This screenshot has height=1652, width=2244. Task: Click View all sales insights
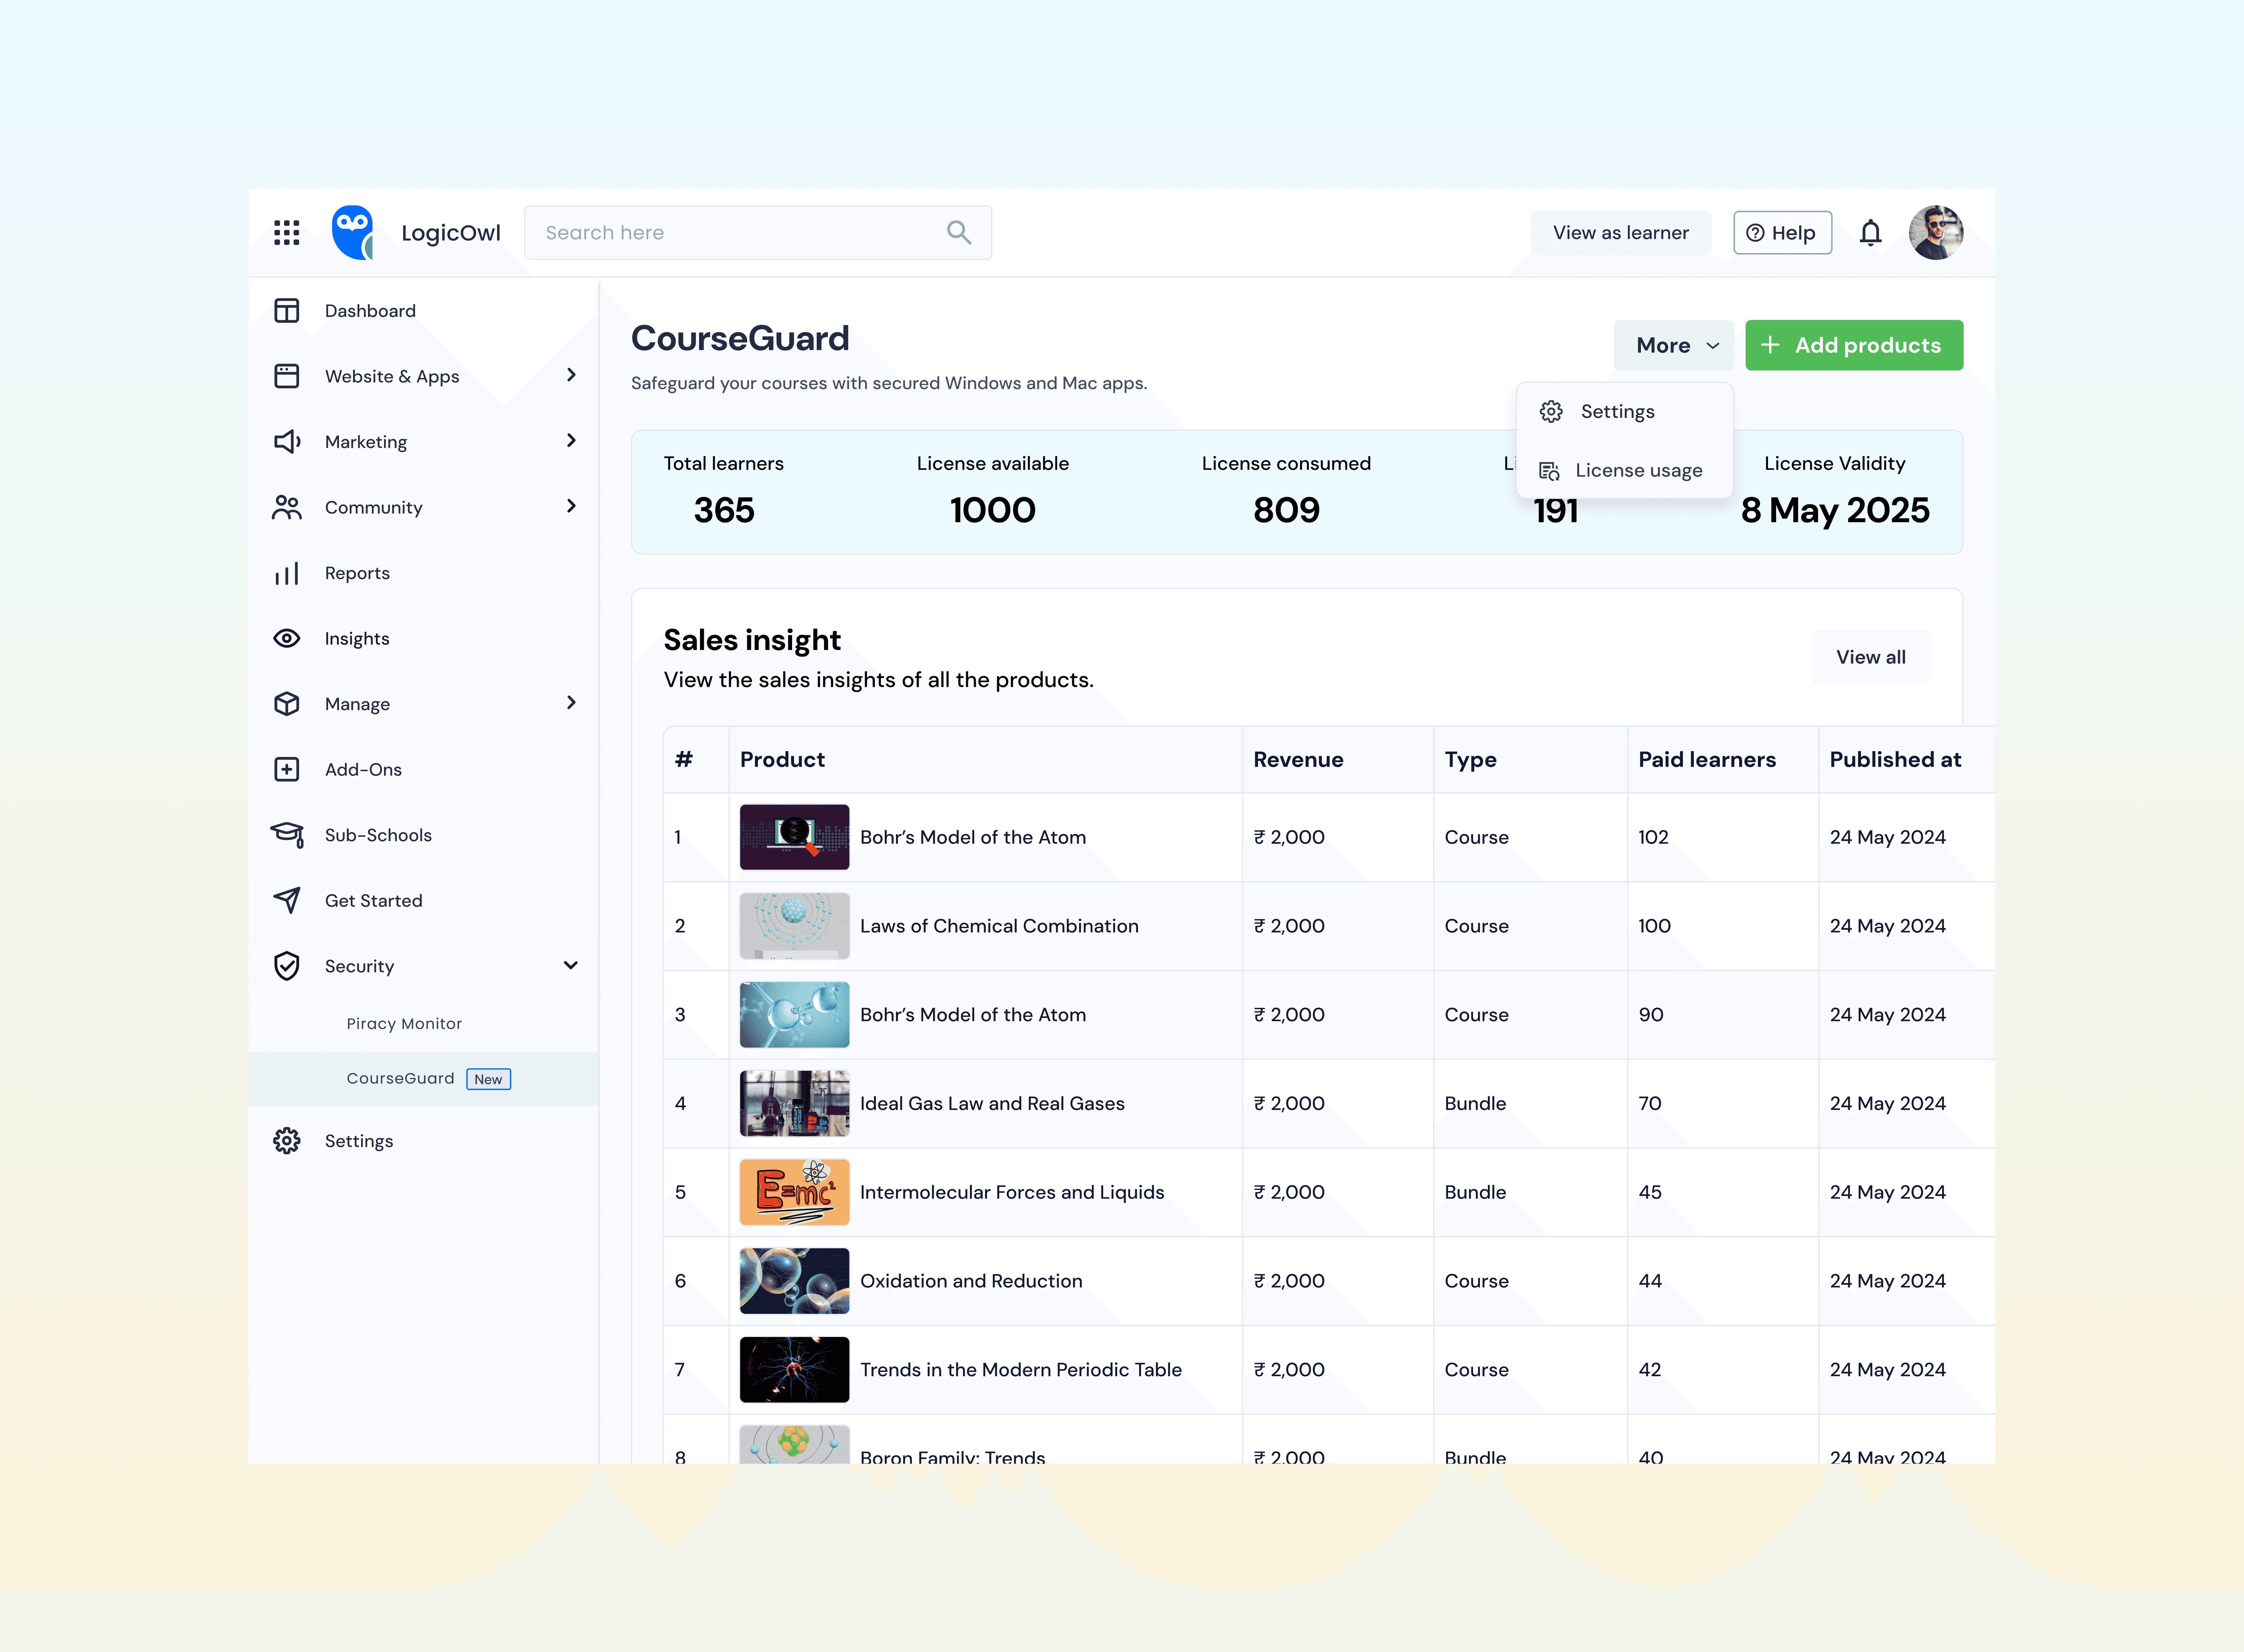(x=1870, y=657)
